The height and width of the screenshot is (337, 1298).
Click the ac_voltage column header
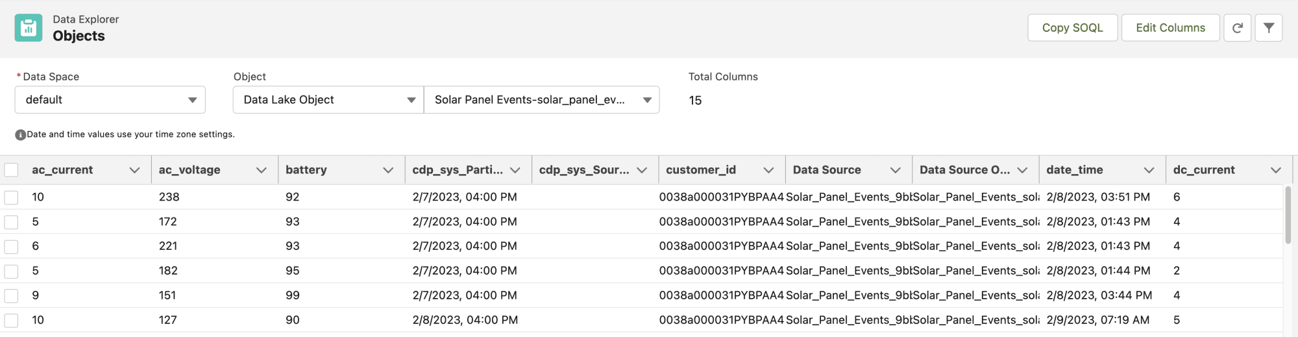pos(190,170)
